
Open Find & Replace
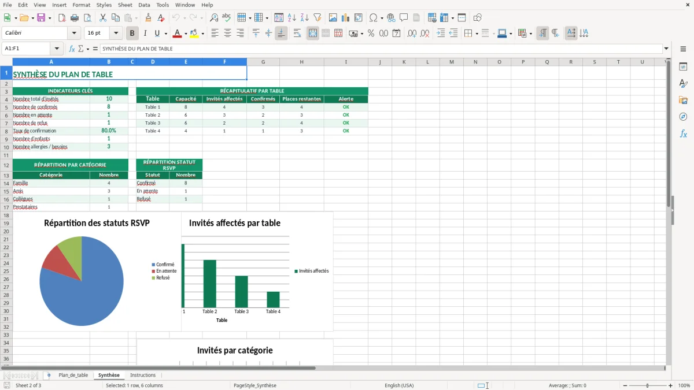(214, 18)
